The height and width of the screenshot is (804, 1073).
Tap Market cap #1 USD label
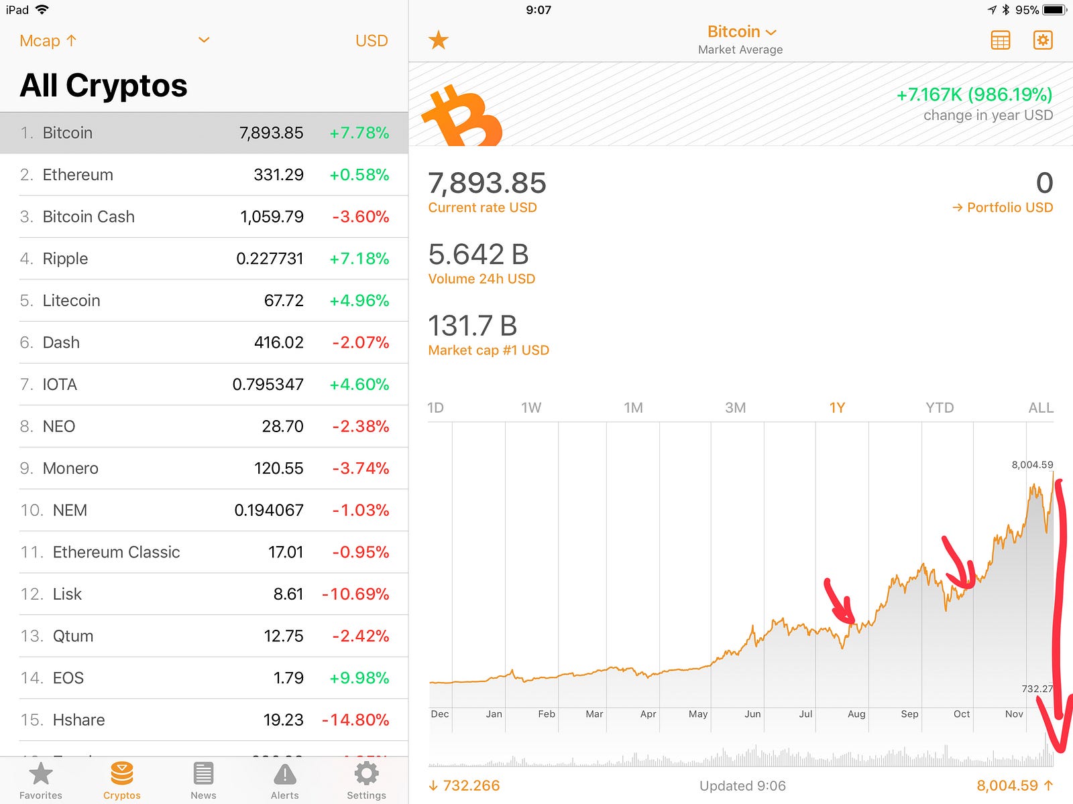pyautogui.click(x=488, y=350)
